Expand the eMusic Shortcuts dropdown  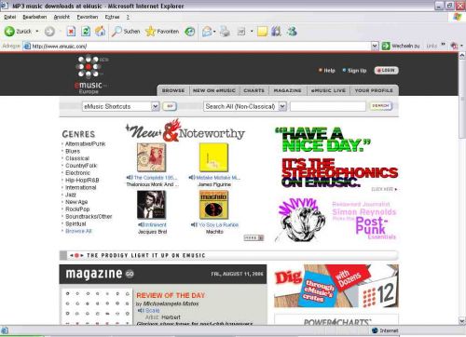[x=155, y=106]
